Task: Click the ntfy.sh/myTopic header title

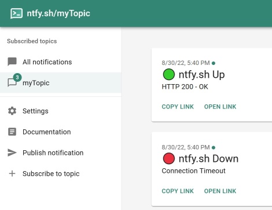Action: pyautogui.click(x=58, y=13)
